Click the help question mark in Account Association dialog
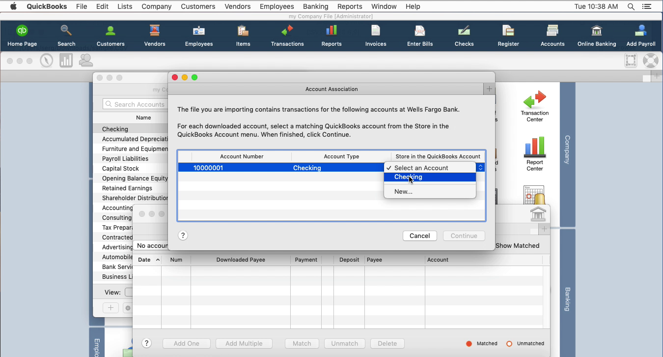Screen dimensions: 663x357 pyautogui.click(x=183, y=236)
